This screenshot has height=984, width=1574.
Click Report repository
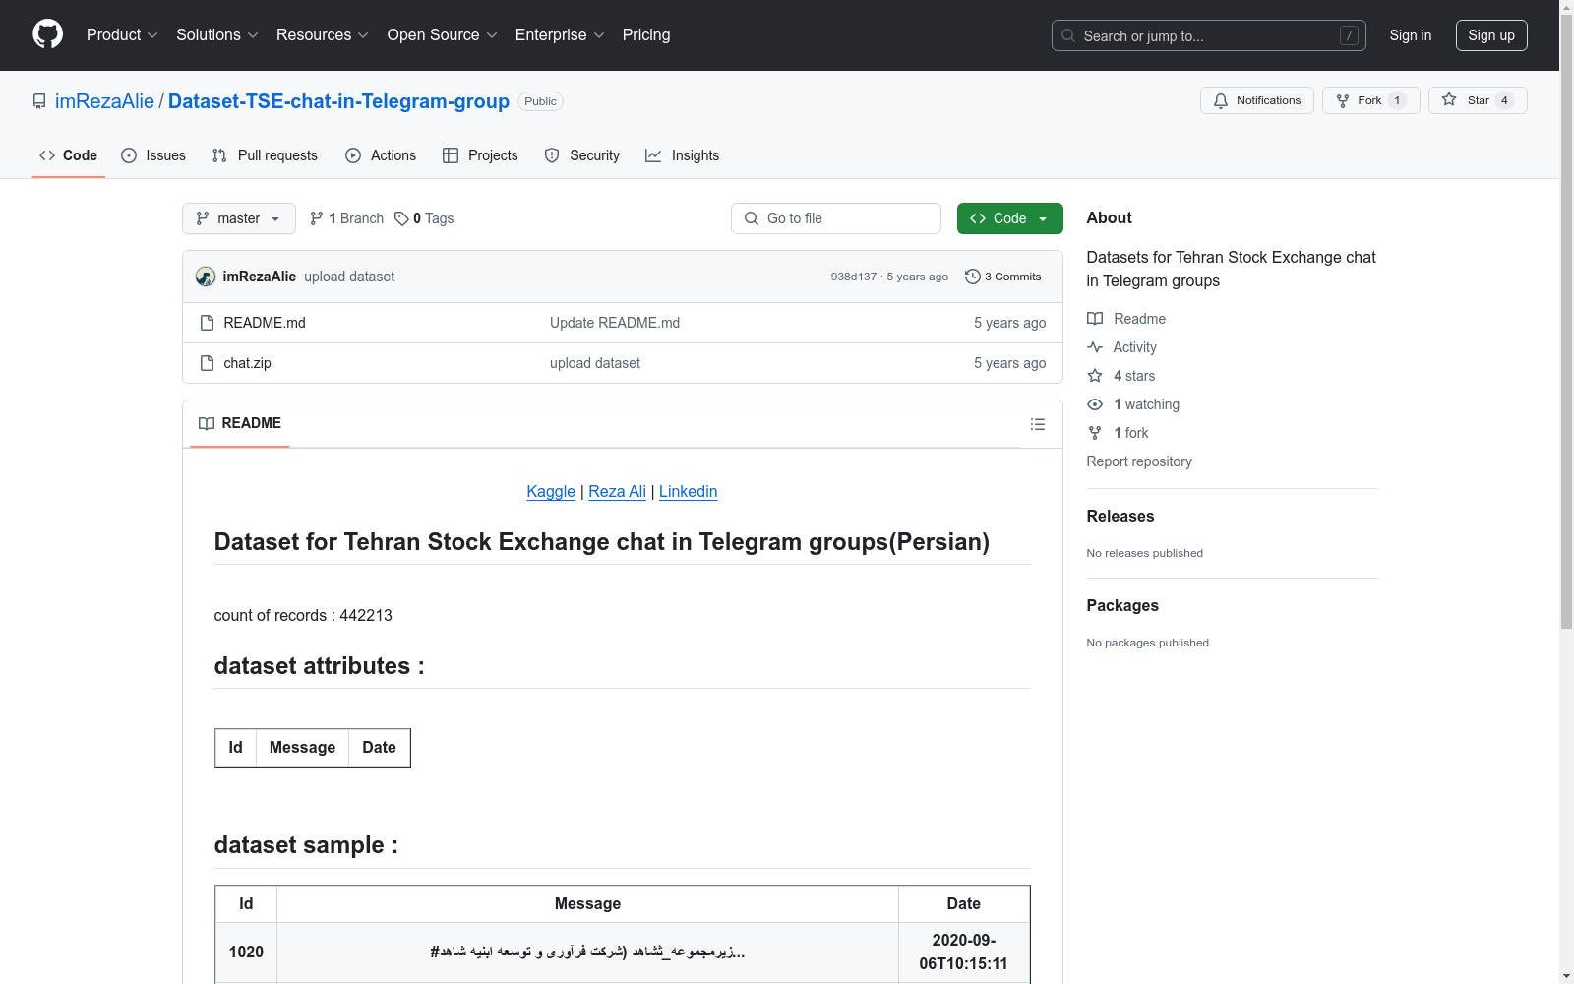click(1139, 461)
